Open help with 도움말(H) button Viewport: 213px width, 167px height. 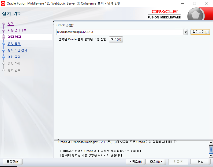tap(13, 162)
